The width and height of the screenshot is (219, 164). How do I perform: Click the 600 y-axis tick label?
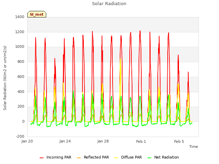click(21, 77)
